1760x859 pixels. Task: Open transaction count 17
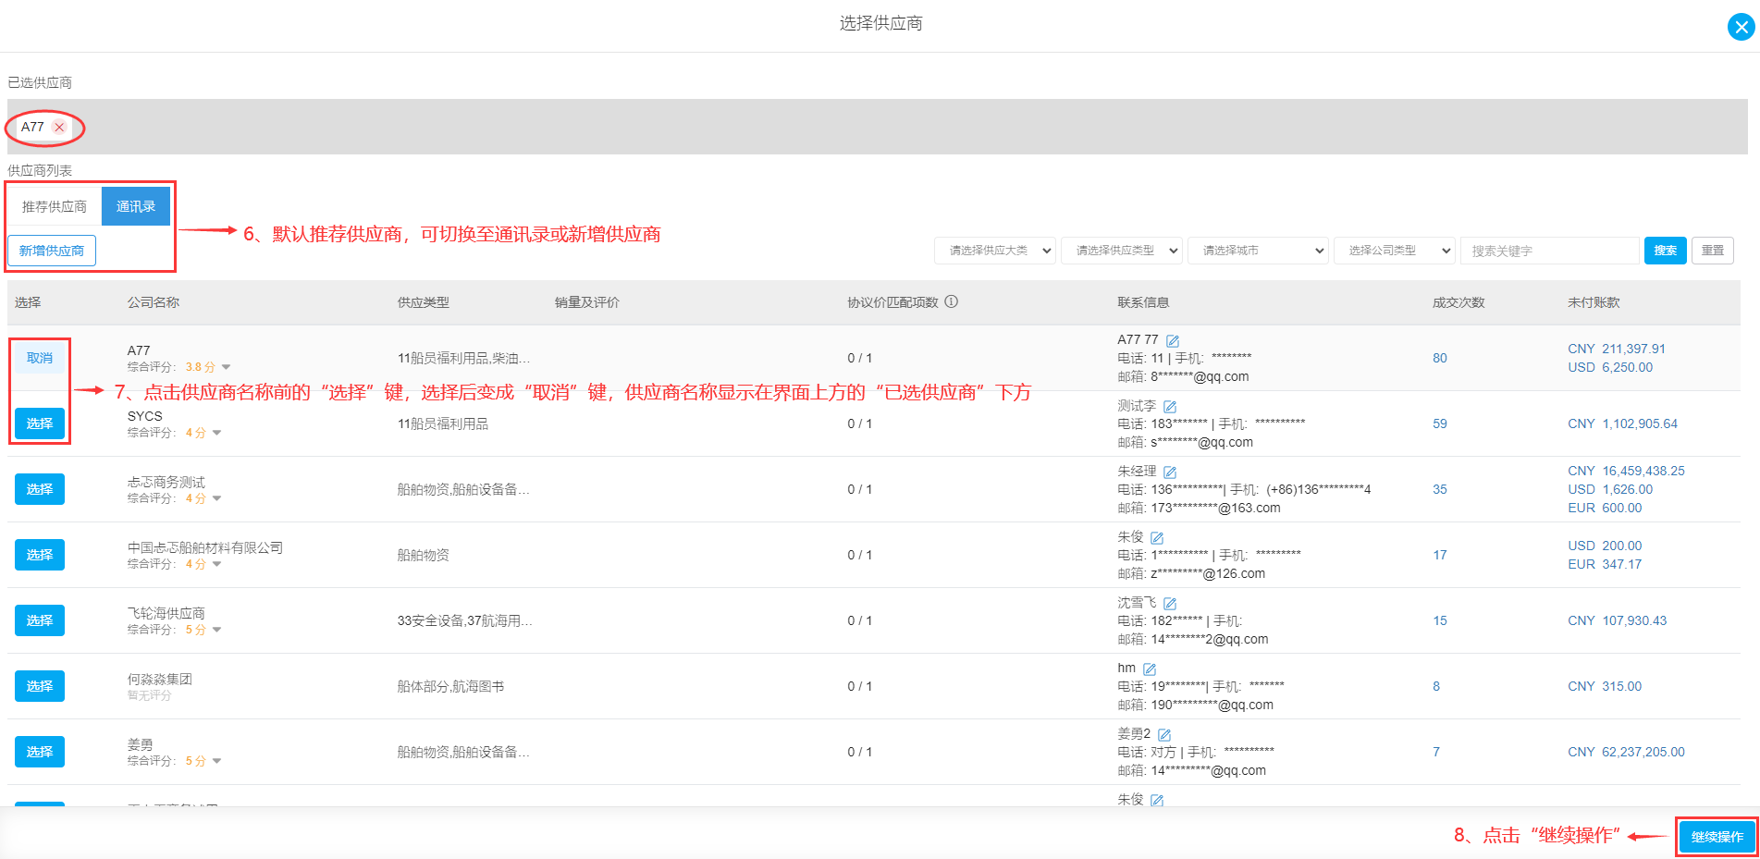coord(1440,555)
